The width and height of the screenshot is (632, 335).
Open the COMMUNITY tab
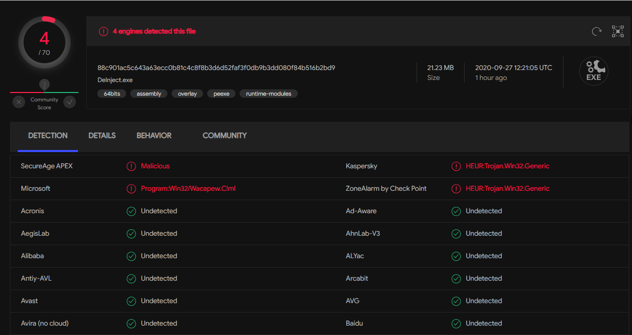coord(224,135)
